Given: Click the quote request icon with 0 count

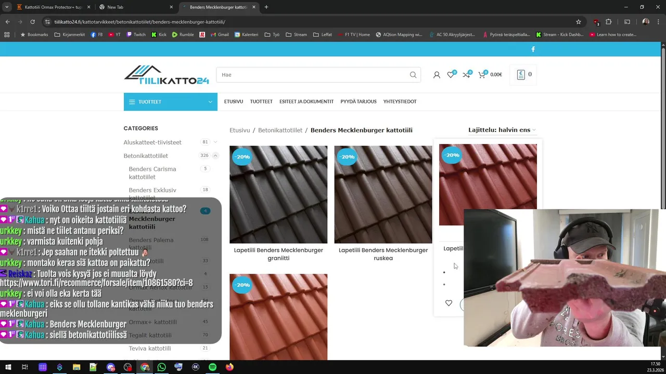Looking at the screenshot, I should [524, 74].
